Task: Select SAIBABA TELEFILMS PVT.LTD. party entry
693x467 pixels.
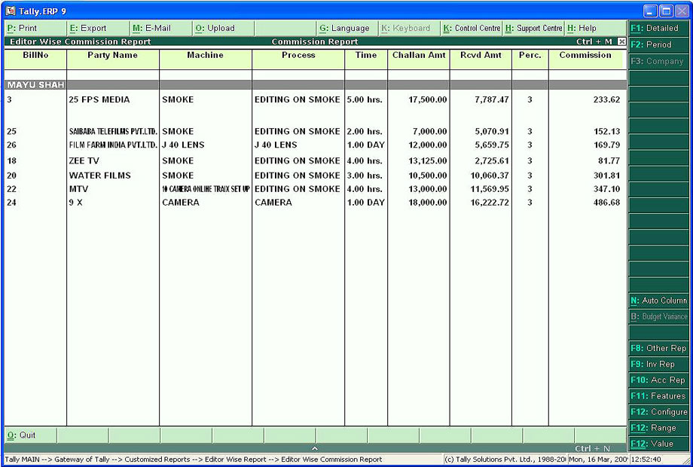Action: pos(113,132)
